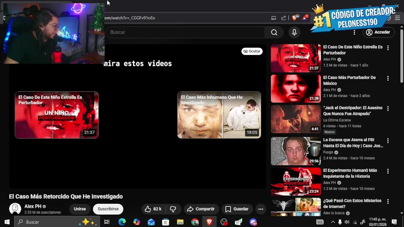The width and height of the screenshot is (404, 227).
Task: Open options for 'El Caso De Este Niño Estrella' sidebar video
Action: click(x=388, y=48)
